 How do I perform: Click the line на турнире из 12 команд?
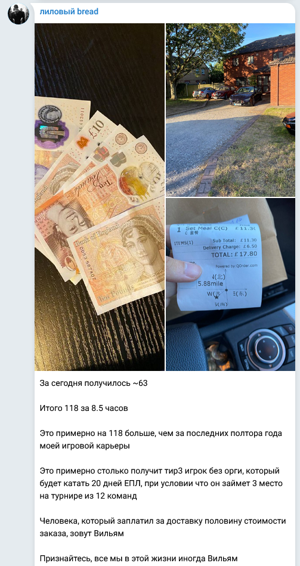coord(88,496)
